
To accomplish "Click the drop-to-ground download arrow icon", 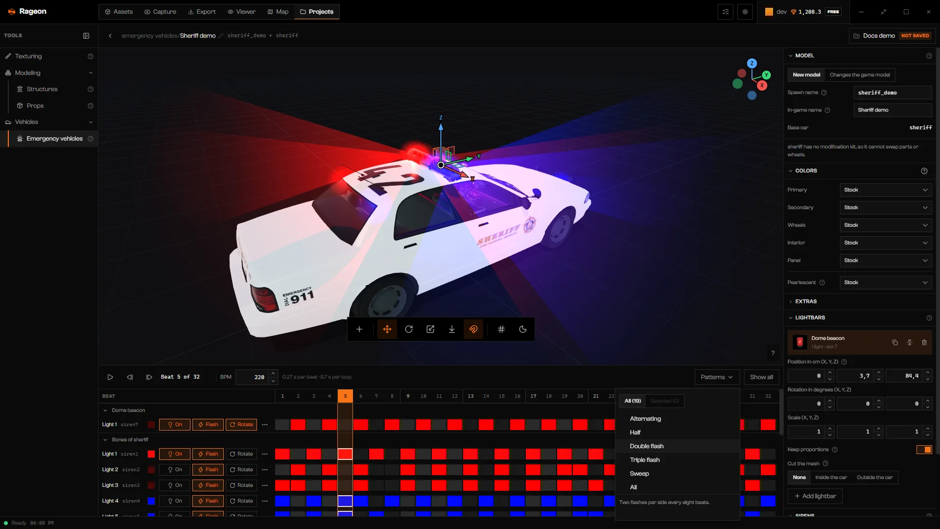I will (452, 329).
